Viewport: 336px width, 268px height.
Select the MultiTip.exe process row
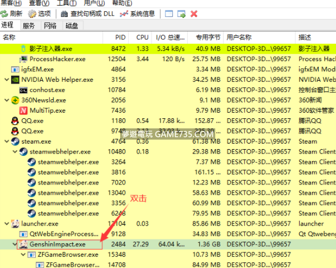(x=47, y=110)
